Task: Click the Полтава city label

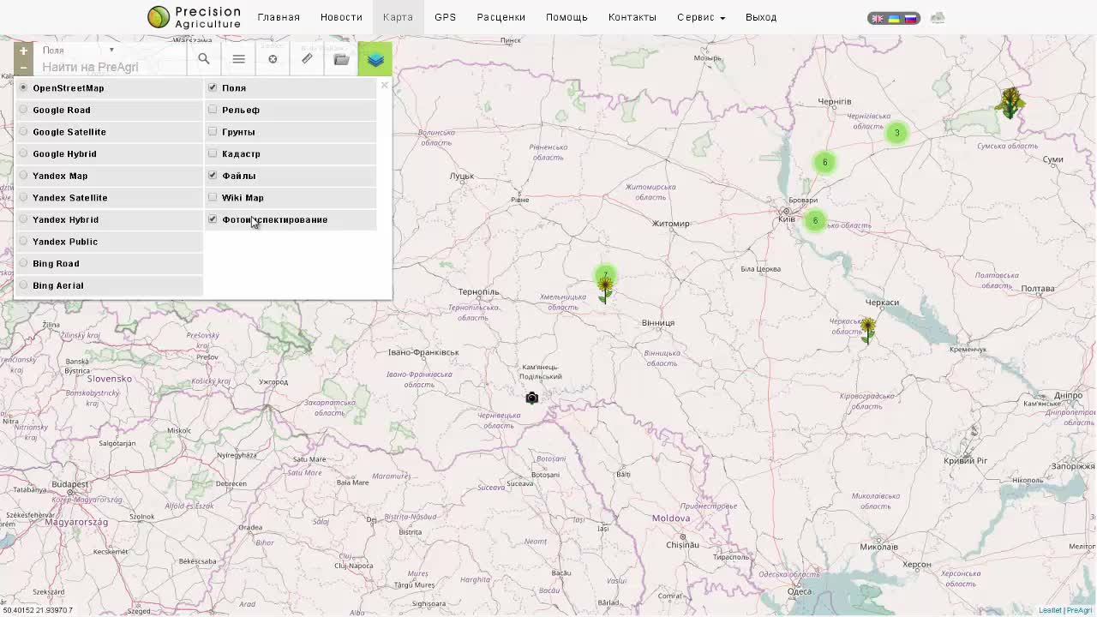Action: (x=1038, y=289)
